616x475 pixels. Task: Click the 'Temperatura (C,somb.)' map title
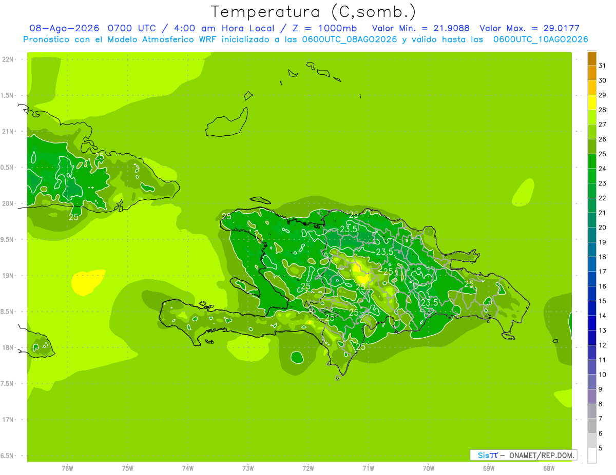click(313, 12)
